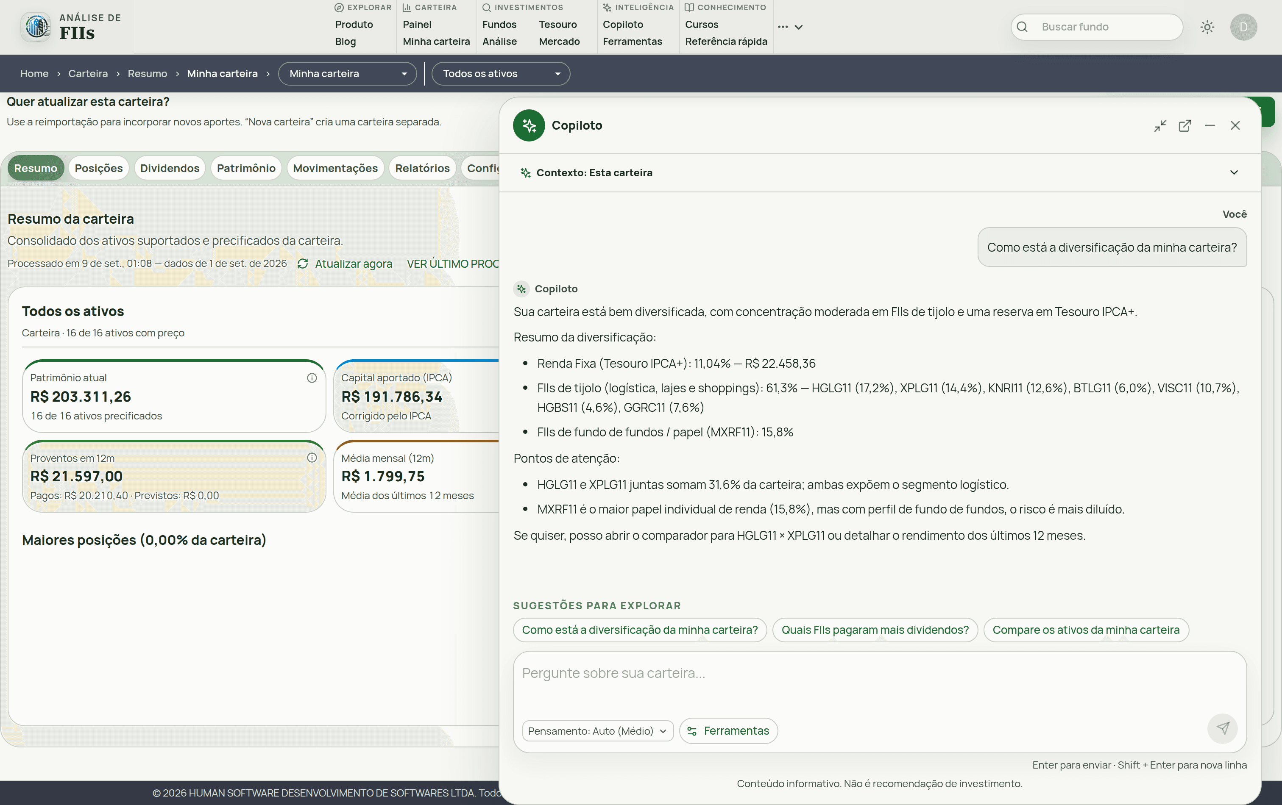This screenshot has height=805, width=1282.
Task: Click suggestion Como está a diversificação chip
Action: [x=639, y=630]
